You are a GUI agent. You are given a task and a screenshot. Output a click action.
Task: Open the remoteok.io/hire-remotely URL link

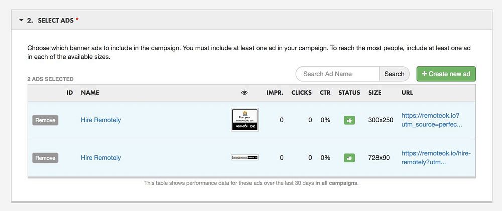(436, 157)
